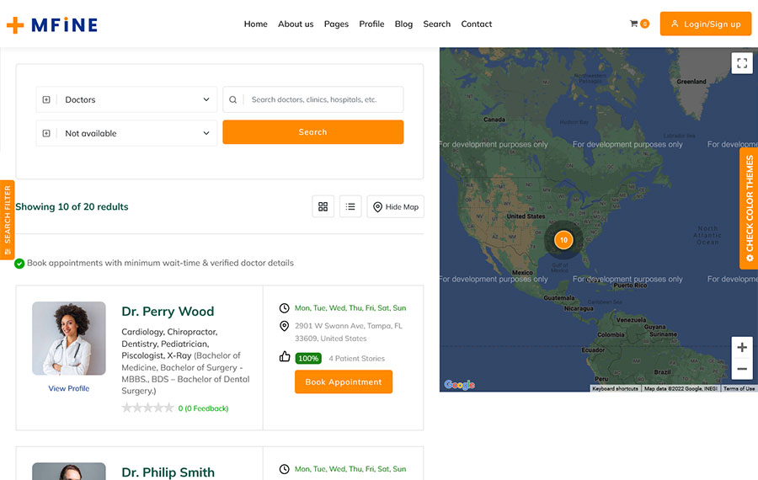
Task: Open the Pages menu
Action: (x=336, y=24)
